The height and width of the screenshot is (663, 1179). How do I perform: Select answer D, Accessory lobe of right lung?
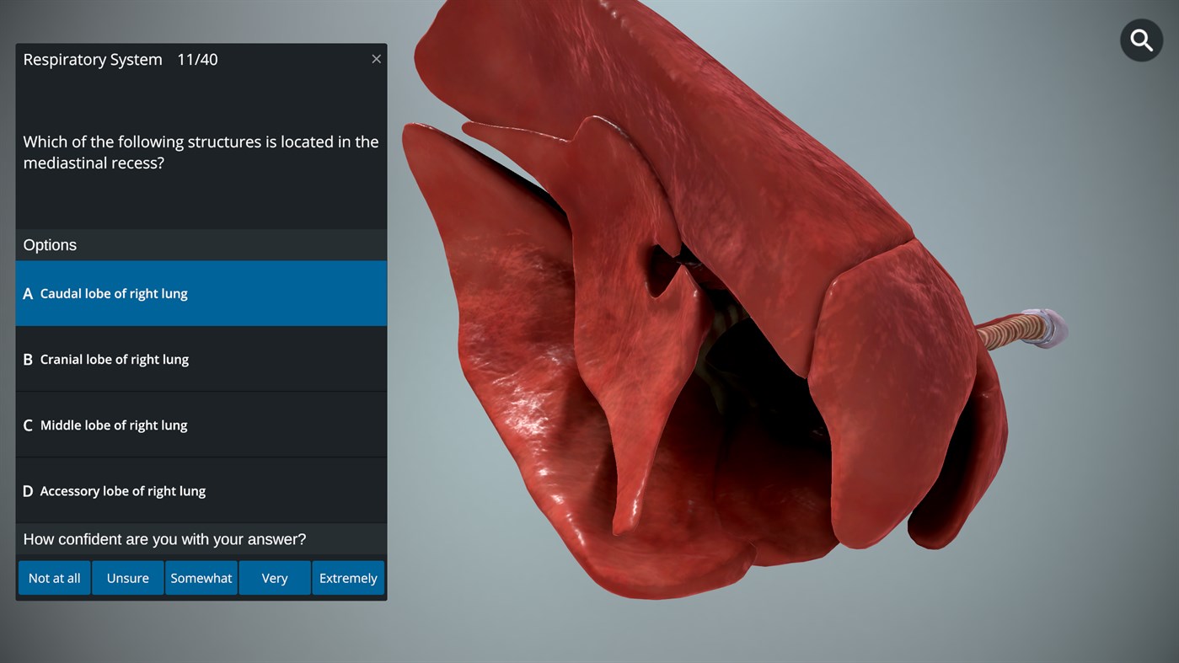[x=201, y=490]
